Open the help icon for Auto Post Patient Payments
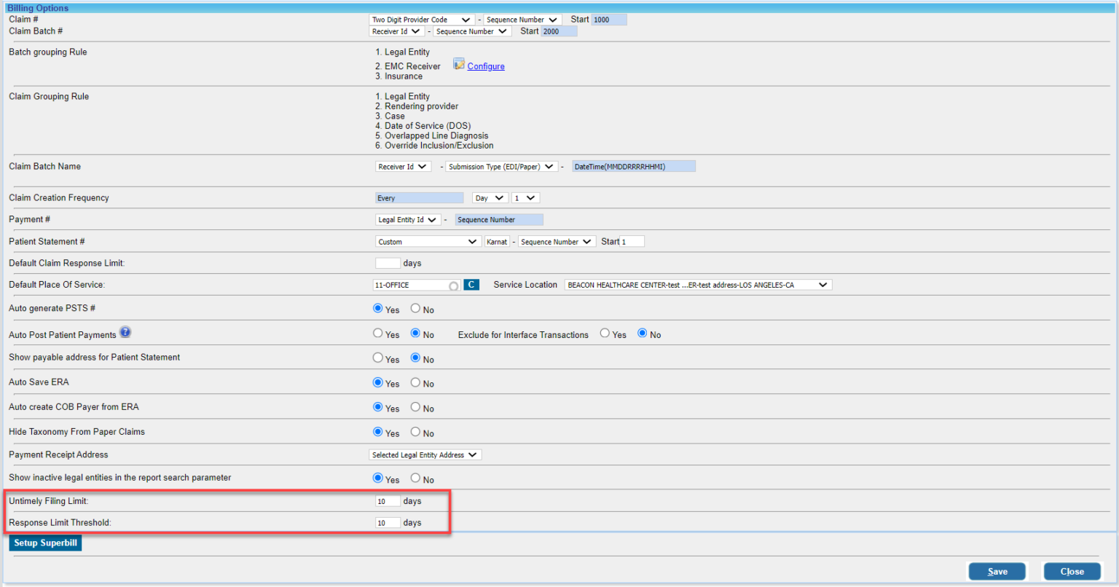The height and width of the screenshot is (587, 1119). (125, 332)
